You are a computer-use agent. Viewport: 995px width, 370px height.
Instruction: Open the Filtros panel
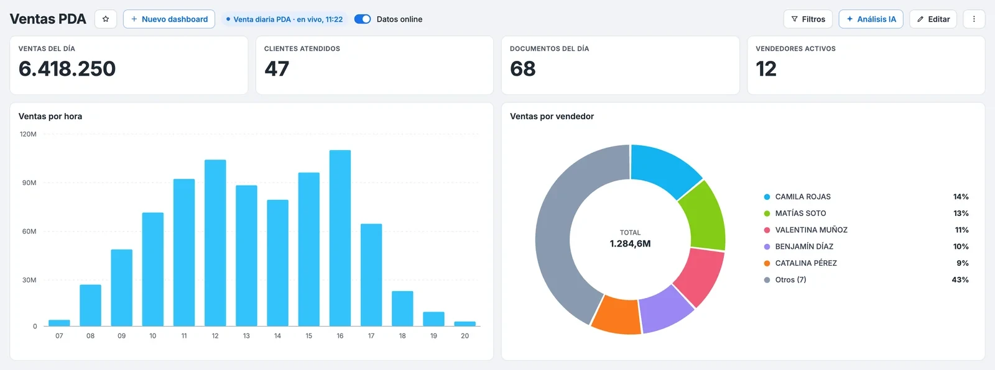tap(808, 19)
